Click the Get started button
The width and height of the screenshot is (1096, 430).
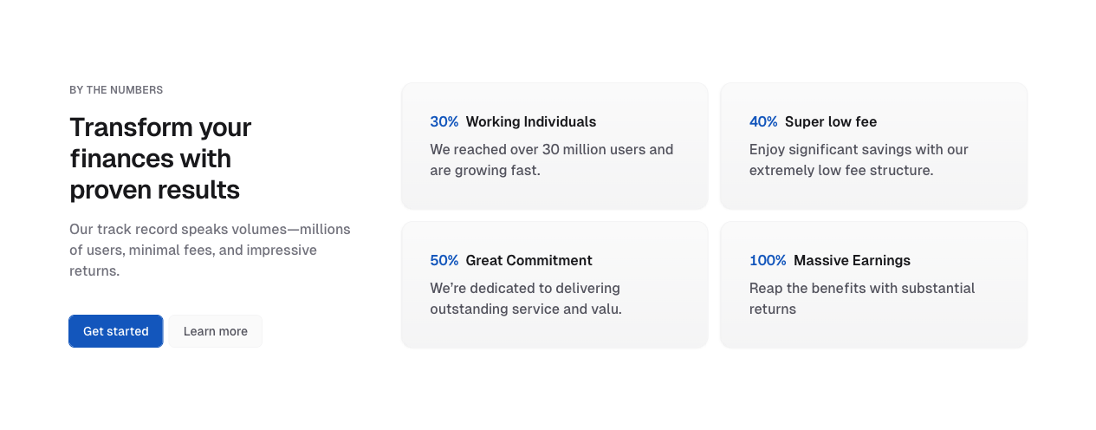tap(116, 331)
